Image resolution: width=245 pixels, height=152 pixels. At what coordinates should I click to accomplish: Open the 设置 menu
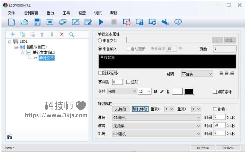82,13
